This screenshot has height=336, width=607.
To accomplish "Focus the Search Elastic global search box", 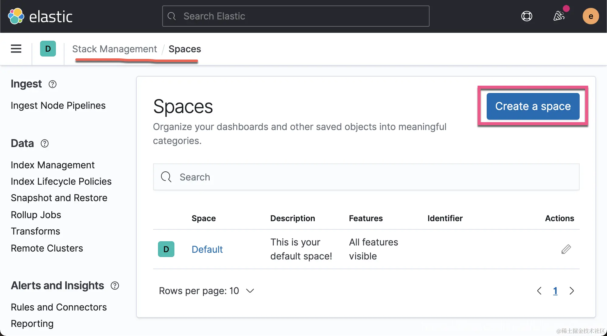I will (296, 16).
